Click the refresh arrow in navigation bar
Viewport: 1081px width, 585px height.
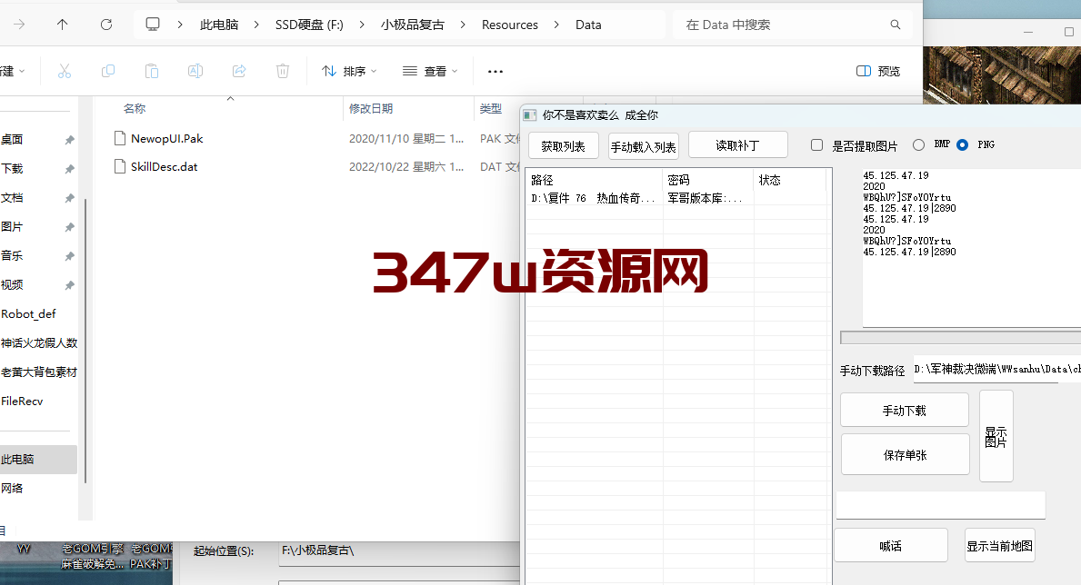(x=106, y=25)
